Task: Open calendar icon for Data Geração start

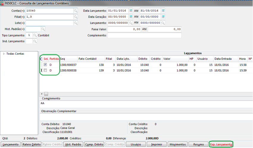Action: [130, 17]
